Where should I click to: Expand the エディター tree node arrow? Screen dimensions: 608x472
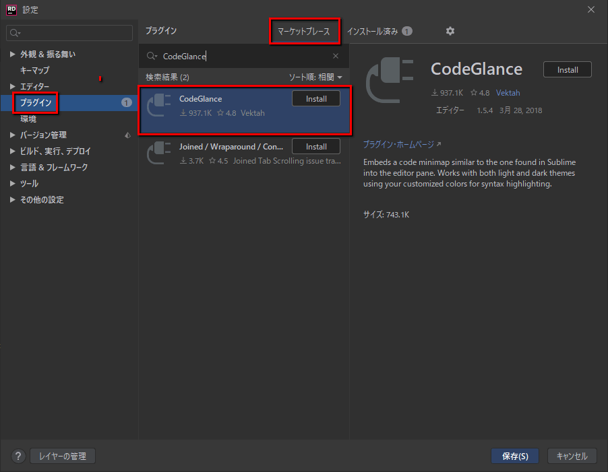click(x=12, y=86)
